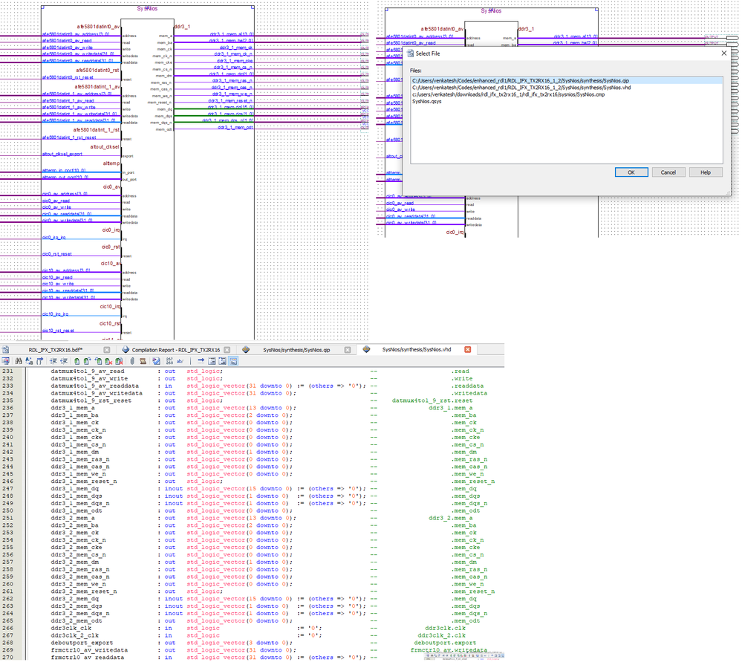Delete the bookmark with the single bookmark red X icon
The width and height of the screenshot is (742, 665).
[x=109, y=361]
